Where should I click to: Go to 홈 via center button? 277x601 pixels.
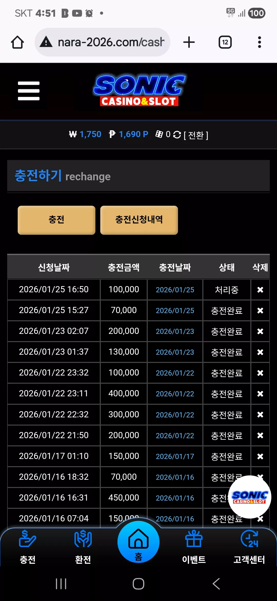pyautogui.click(x=138, y=542)
